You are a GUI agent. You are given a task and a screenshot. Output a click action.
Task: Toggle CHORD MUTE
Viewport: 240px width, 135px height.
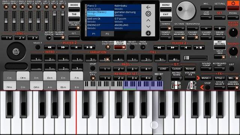click(206, 37)
